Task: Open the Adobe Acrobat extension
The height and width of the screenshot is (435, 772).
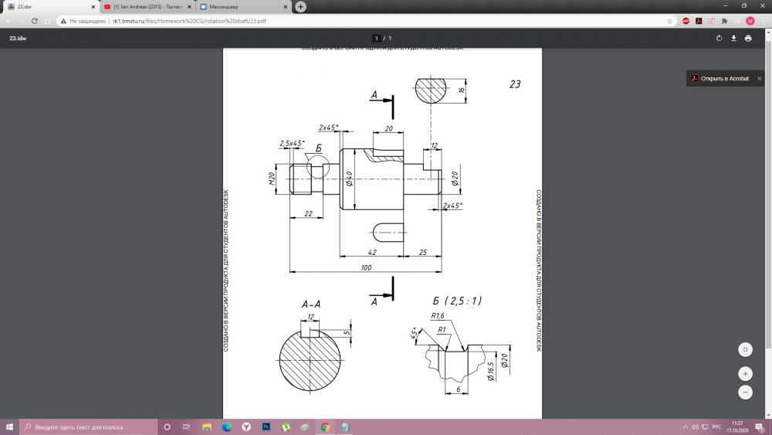Action: click(x=699, y=21)
